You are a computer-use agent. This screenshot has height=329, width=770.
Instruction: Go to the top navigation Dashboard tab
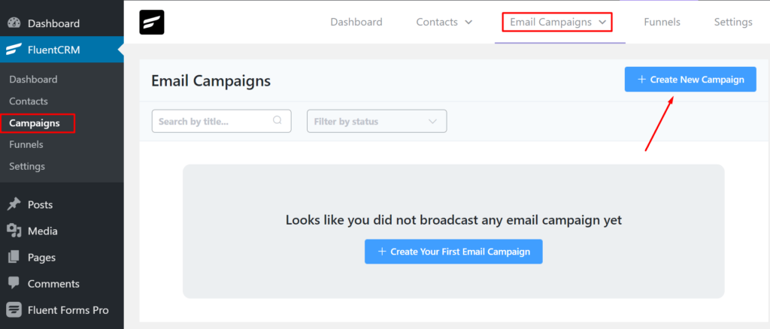[356, 22]
